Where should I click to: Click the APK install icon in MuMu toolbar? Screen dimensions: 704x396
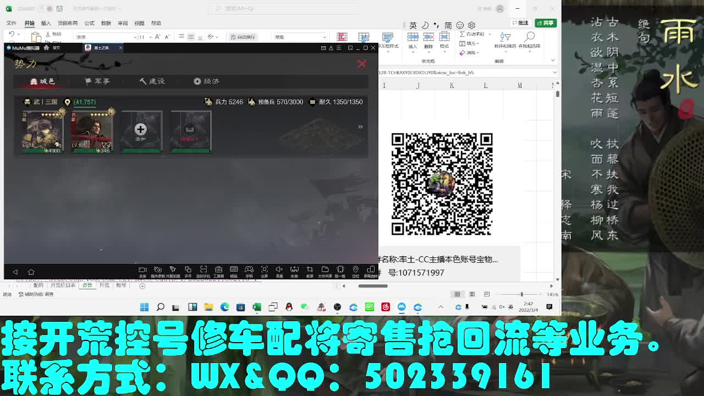click(x=294, y=270)
